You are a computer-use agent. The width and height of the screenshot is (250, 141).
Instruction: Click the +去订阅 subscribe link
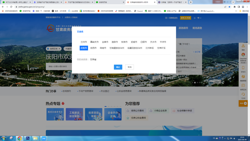tap(196, 52)
